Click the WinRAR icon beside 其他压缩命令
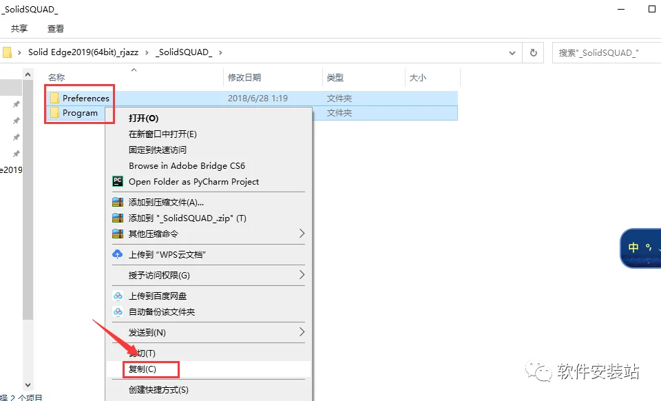 point(118,234)
